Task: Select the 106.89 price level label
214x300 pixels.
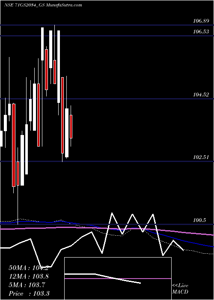Action: tap(201, 21)
